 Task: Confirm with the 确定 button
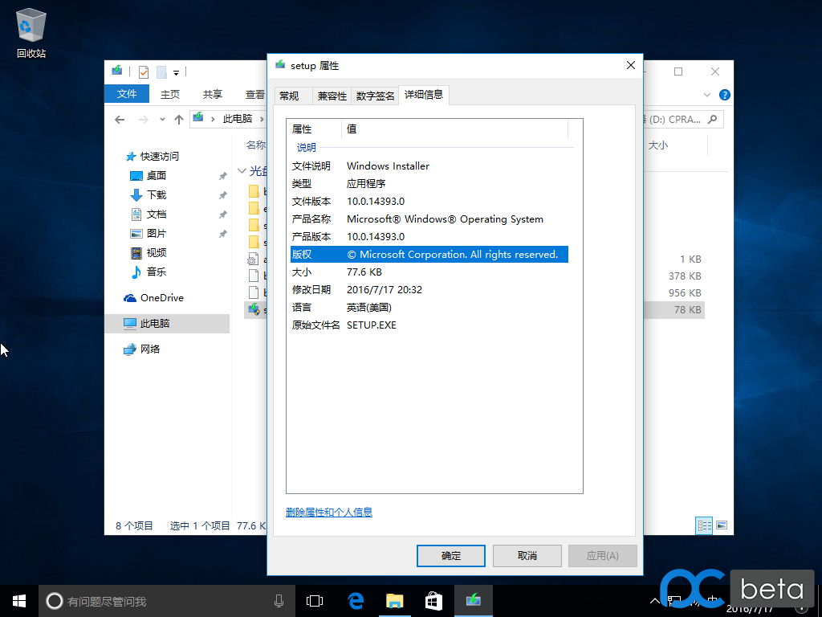click(451, 556)
